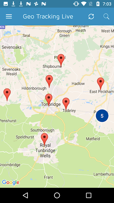
Task: Select the red marker near Shipbourne
Action: pos(61,60)
